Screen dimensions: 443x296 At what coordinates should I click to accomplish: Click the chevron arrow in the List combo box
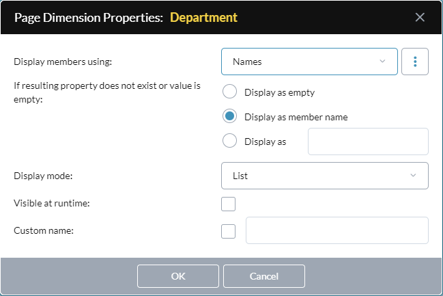[x=413, y=175]
